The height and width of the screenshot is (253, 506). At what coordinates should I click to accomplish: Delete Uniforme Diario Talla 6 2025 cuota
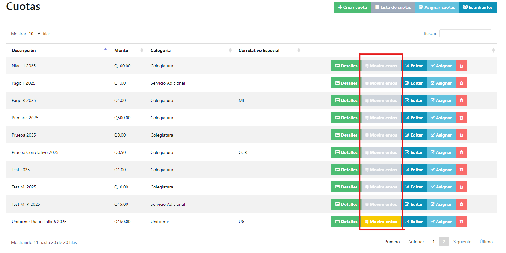coord(461,222)
